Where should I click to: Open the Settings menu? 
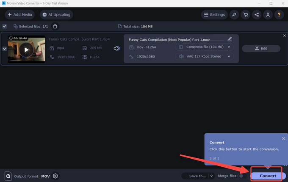tap(214, 15)
